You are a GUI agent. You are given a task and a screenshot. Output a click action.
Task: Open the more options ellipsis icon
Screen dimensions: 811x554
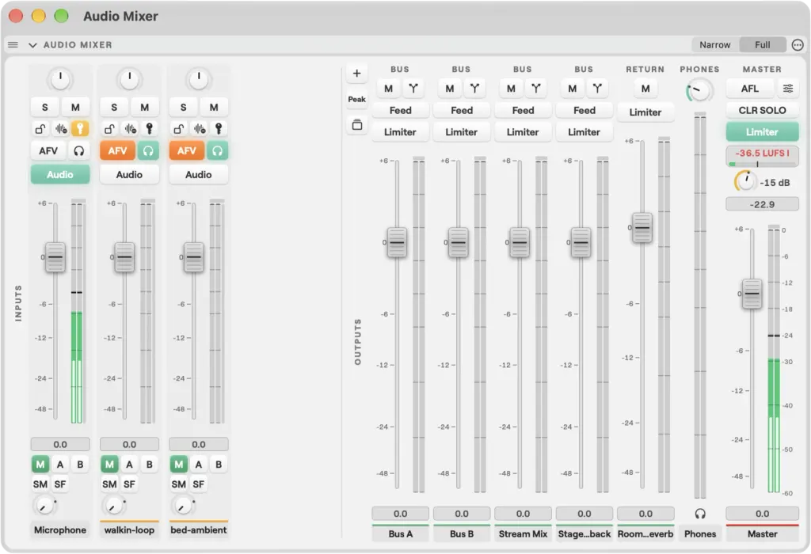click(x=798, y=45)
